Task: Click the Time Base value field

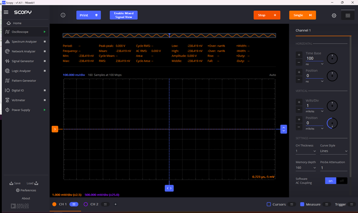Action: (x=315, y=58)
